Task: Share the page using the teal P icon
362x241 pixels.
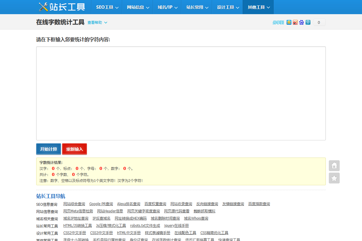Action: pos(308,22)
